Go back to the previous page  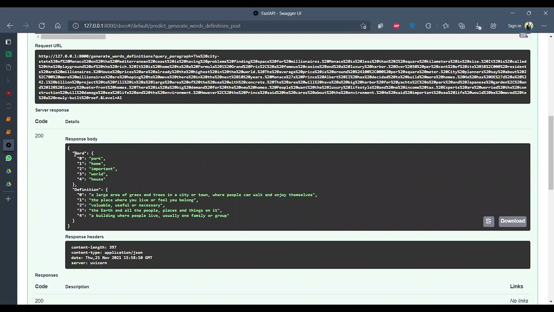tap(10, 26)
